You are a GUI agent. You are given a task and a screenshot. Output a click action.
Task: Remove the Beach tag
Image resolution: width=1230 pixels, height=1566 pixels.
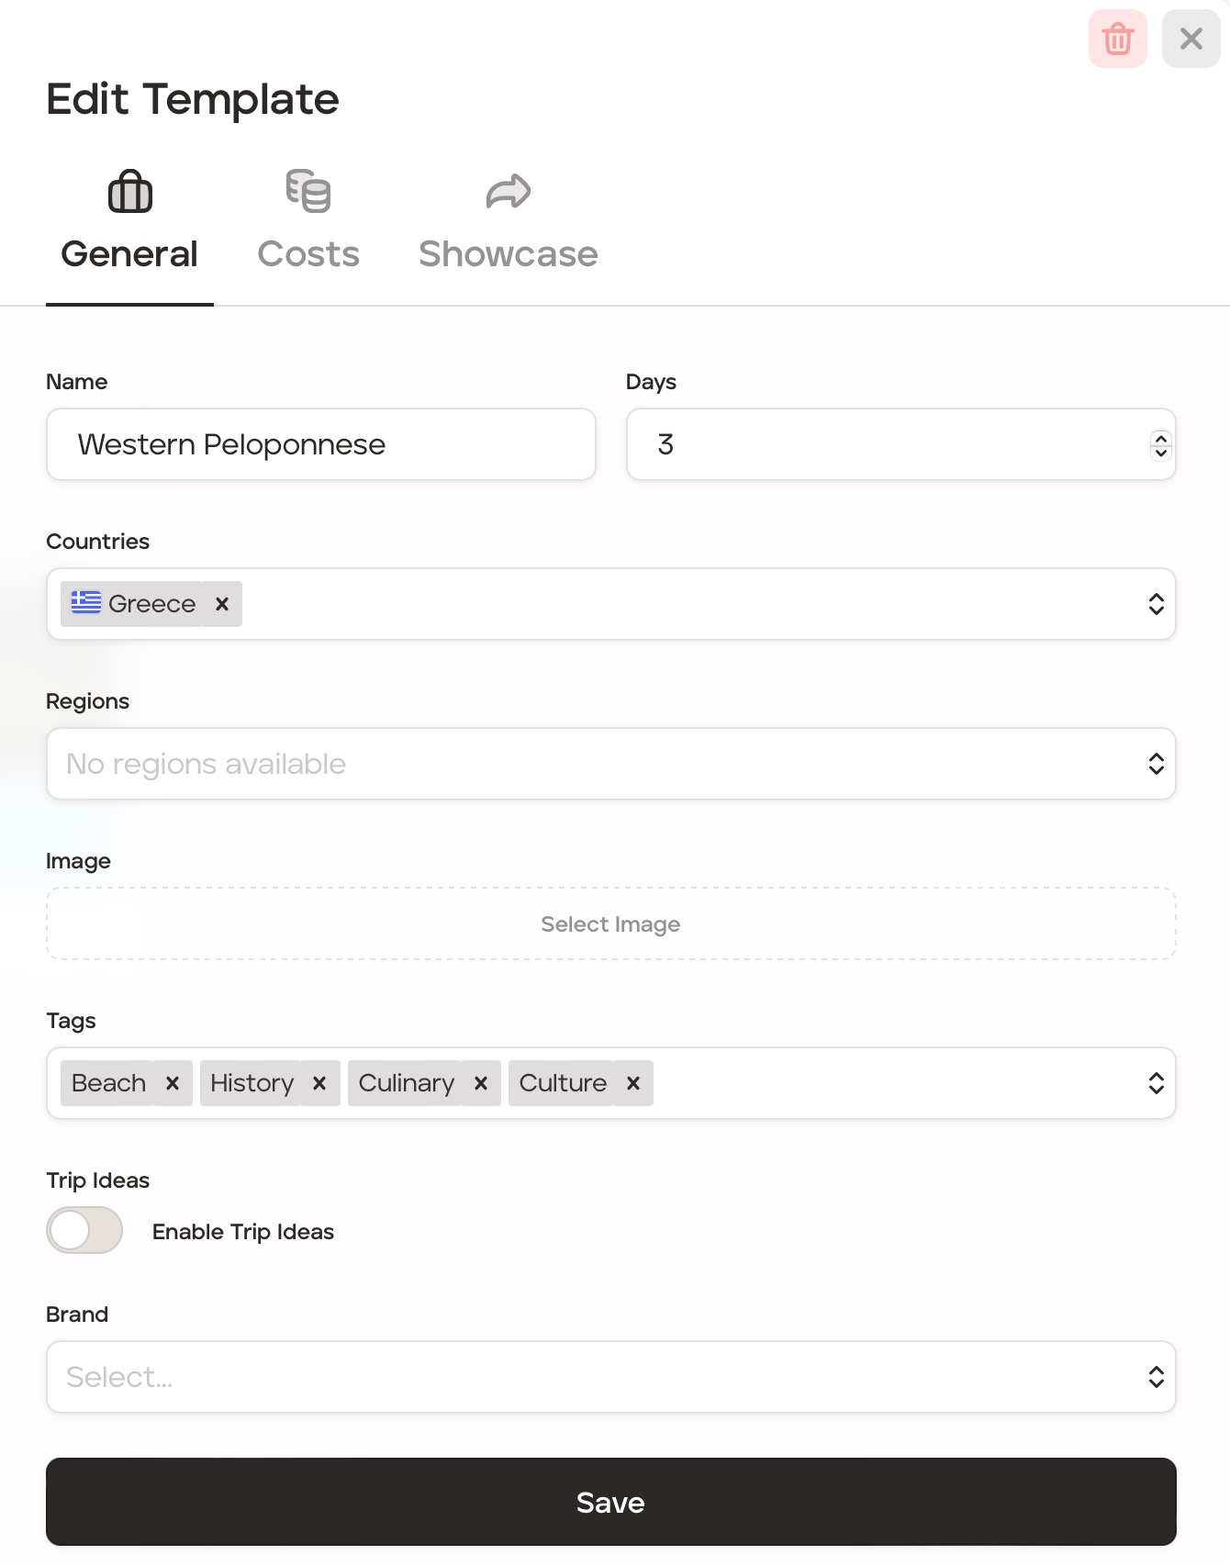pyautogui.click(x=173, y=1083)
